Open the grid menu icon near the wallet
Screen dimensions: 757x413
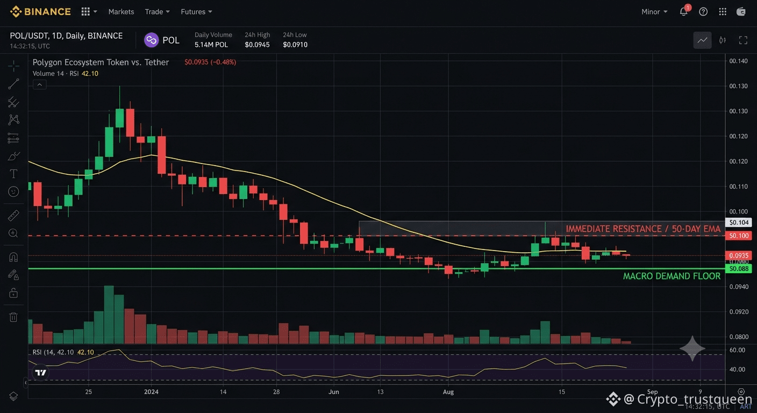pyautogui.click(x=723, y=11)
